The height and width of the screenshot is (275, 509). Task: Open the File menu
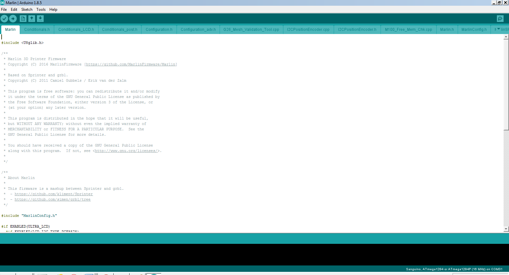(4, 10)
